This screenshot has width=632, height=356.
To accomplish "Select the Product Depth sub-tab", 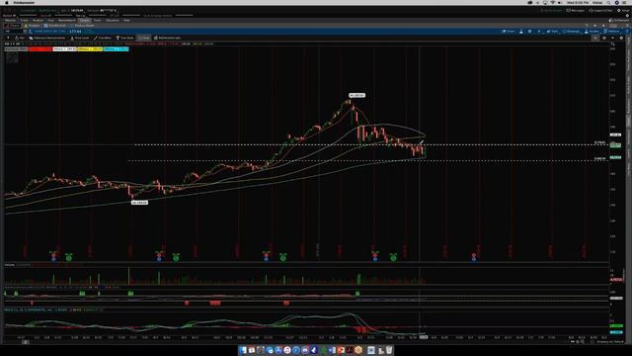I will point(82,26).
